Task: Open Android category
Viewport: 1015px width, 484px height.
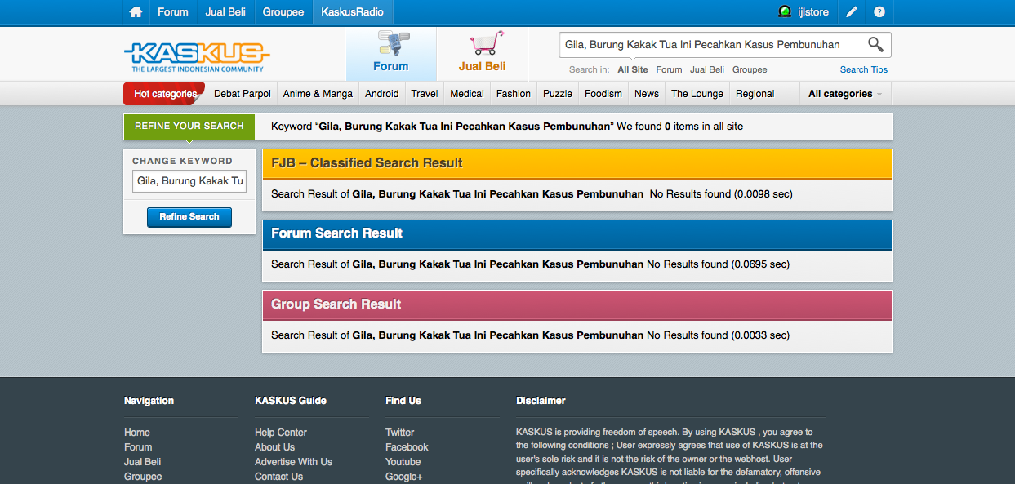Action: click(382, 94)
